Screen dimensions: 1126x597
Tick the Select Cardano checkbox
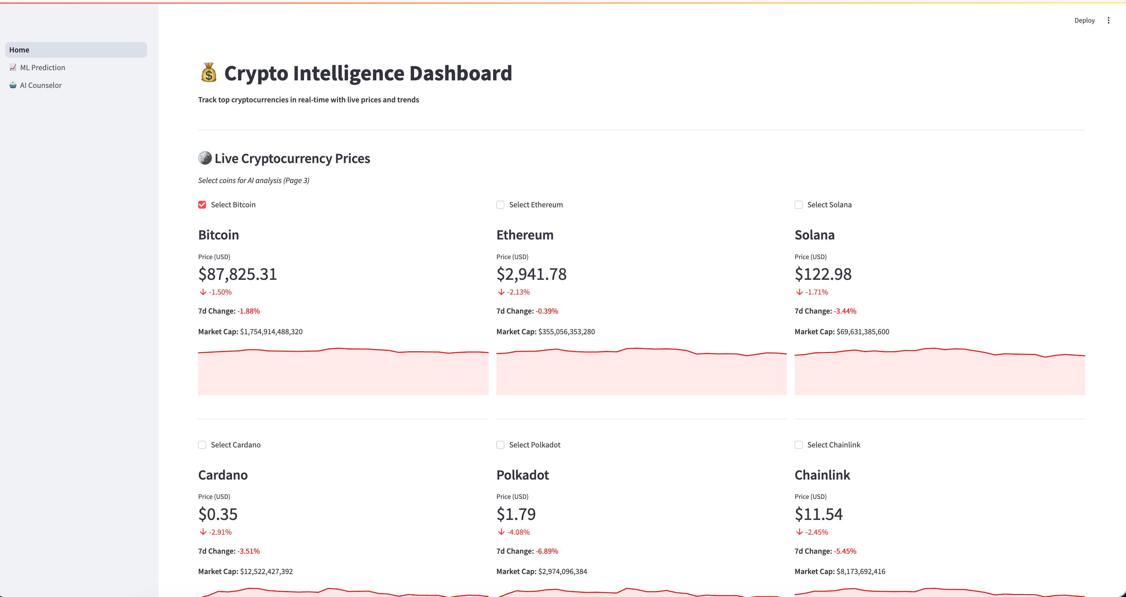coord(202,445)
